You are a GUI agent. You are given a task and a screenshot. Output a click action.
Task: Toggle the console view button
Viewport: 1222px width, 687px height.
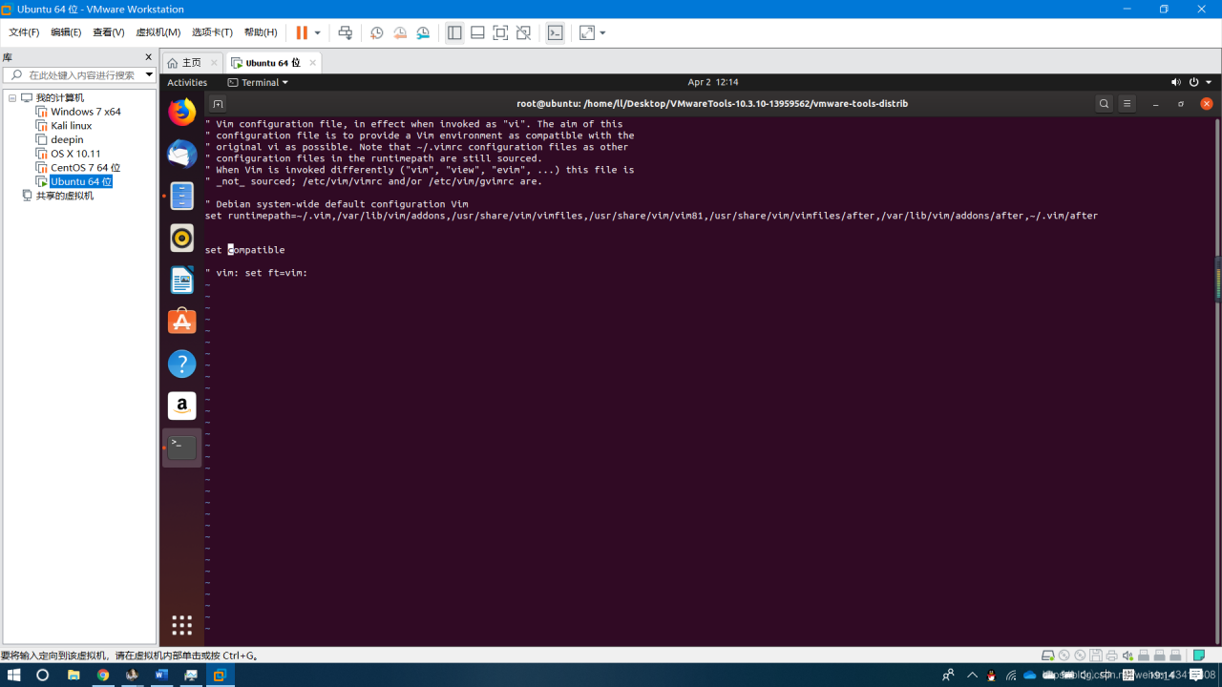pyautogui.click(x=556, y=32)
